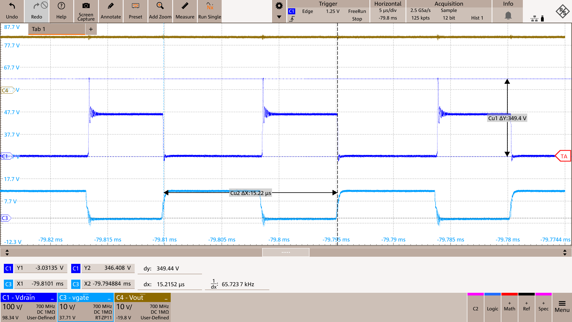Open the Annotate tool
Image resolution: width=572 pixels, height=322 pixels.
click(111, 11)
